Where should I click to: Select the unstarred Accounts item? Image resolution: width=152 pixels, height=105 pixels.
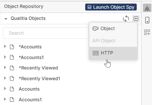[x=29, y=89]
